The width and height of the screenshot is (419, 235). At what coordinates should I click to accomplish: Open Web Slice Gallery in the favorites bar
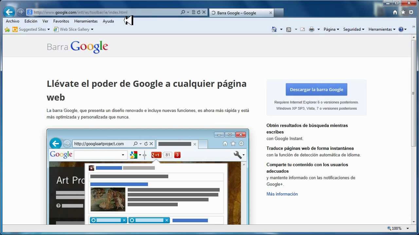coord(73,29)
